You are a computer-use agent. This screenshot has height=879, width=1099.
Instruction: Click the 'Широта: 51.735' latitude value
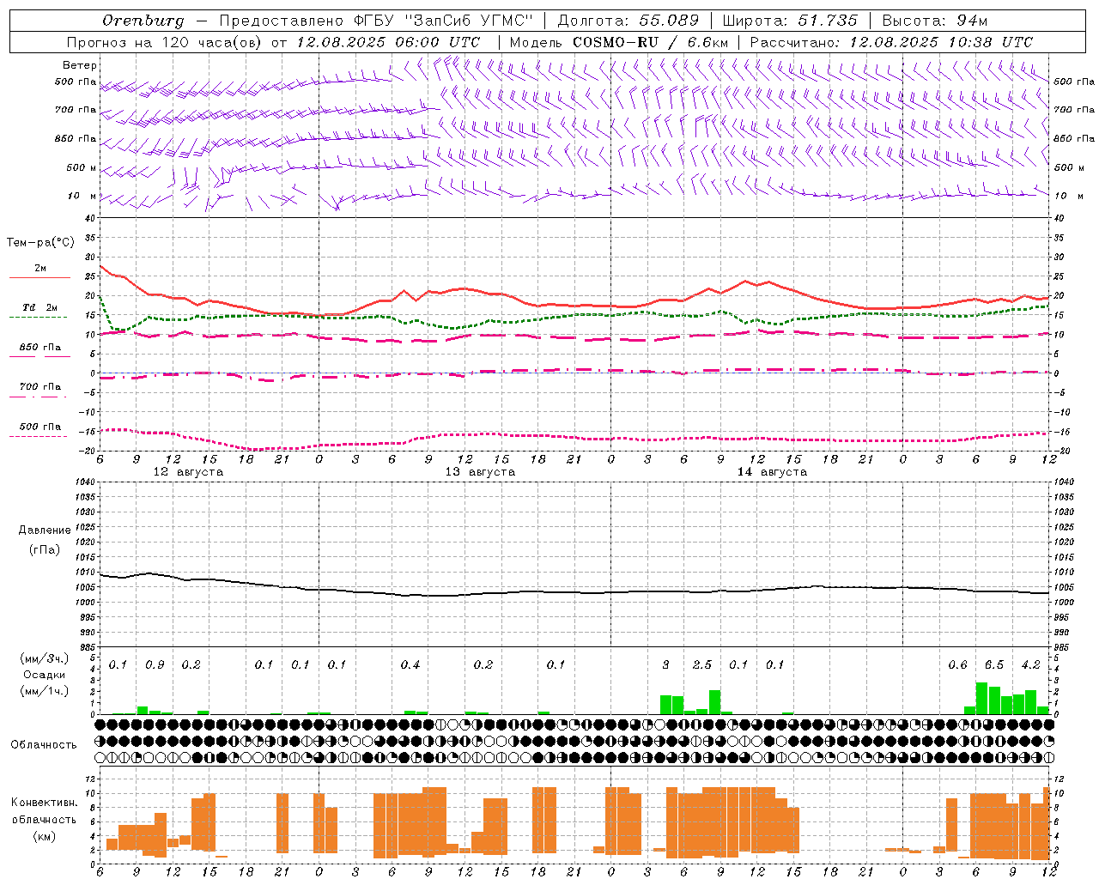tap(790, 21)
